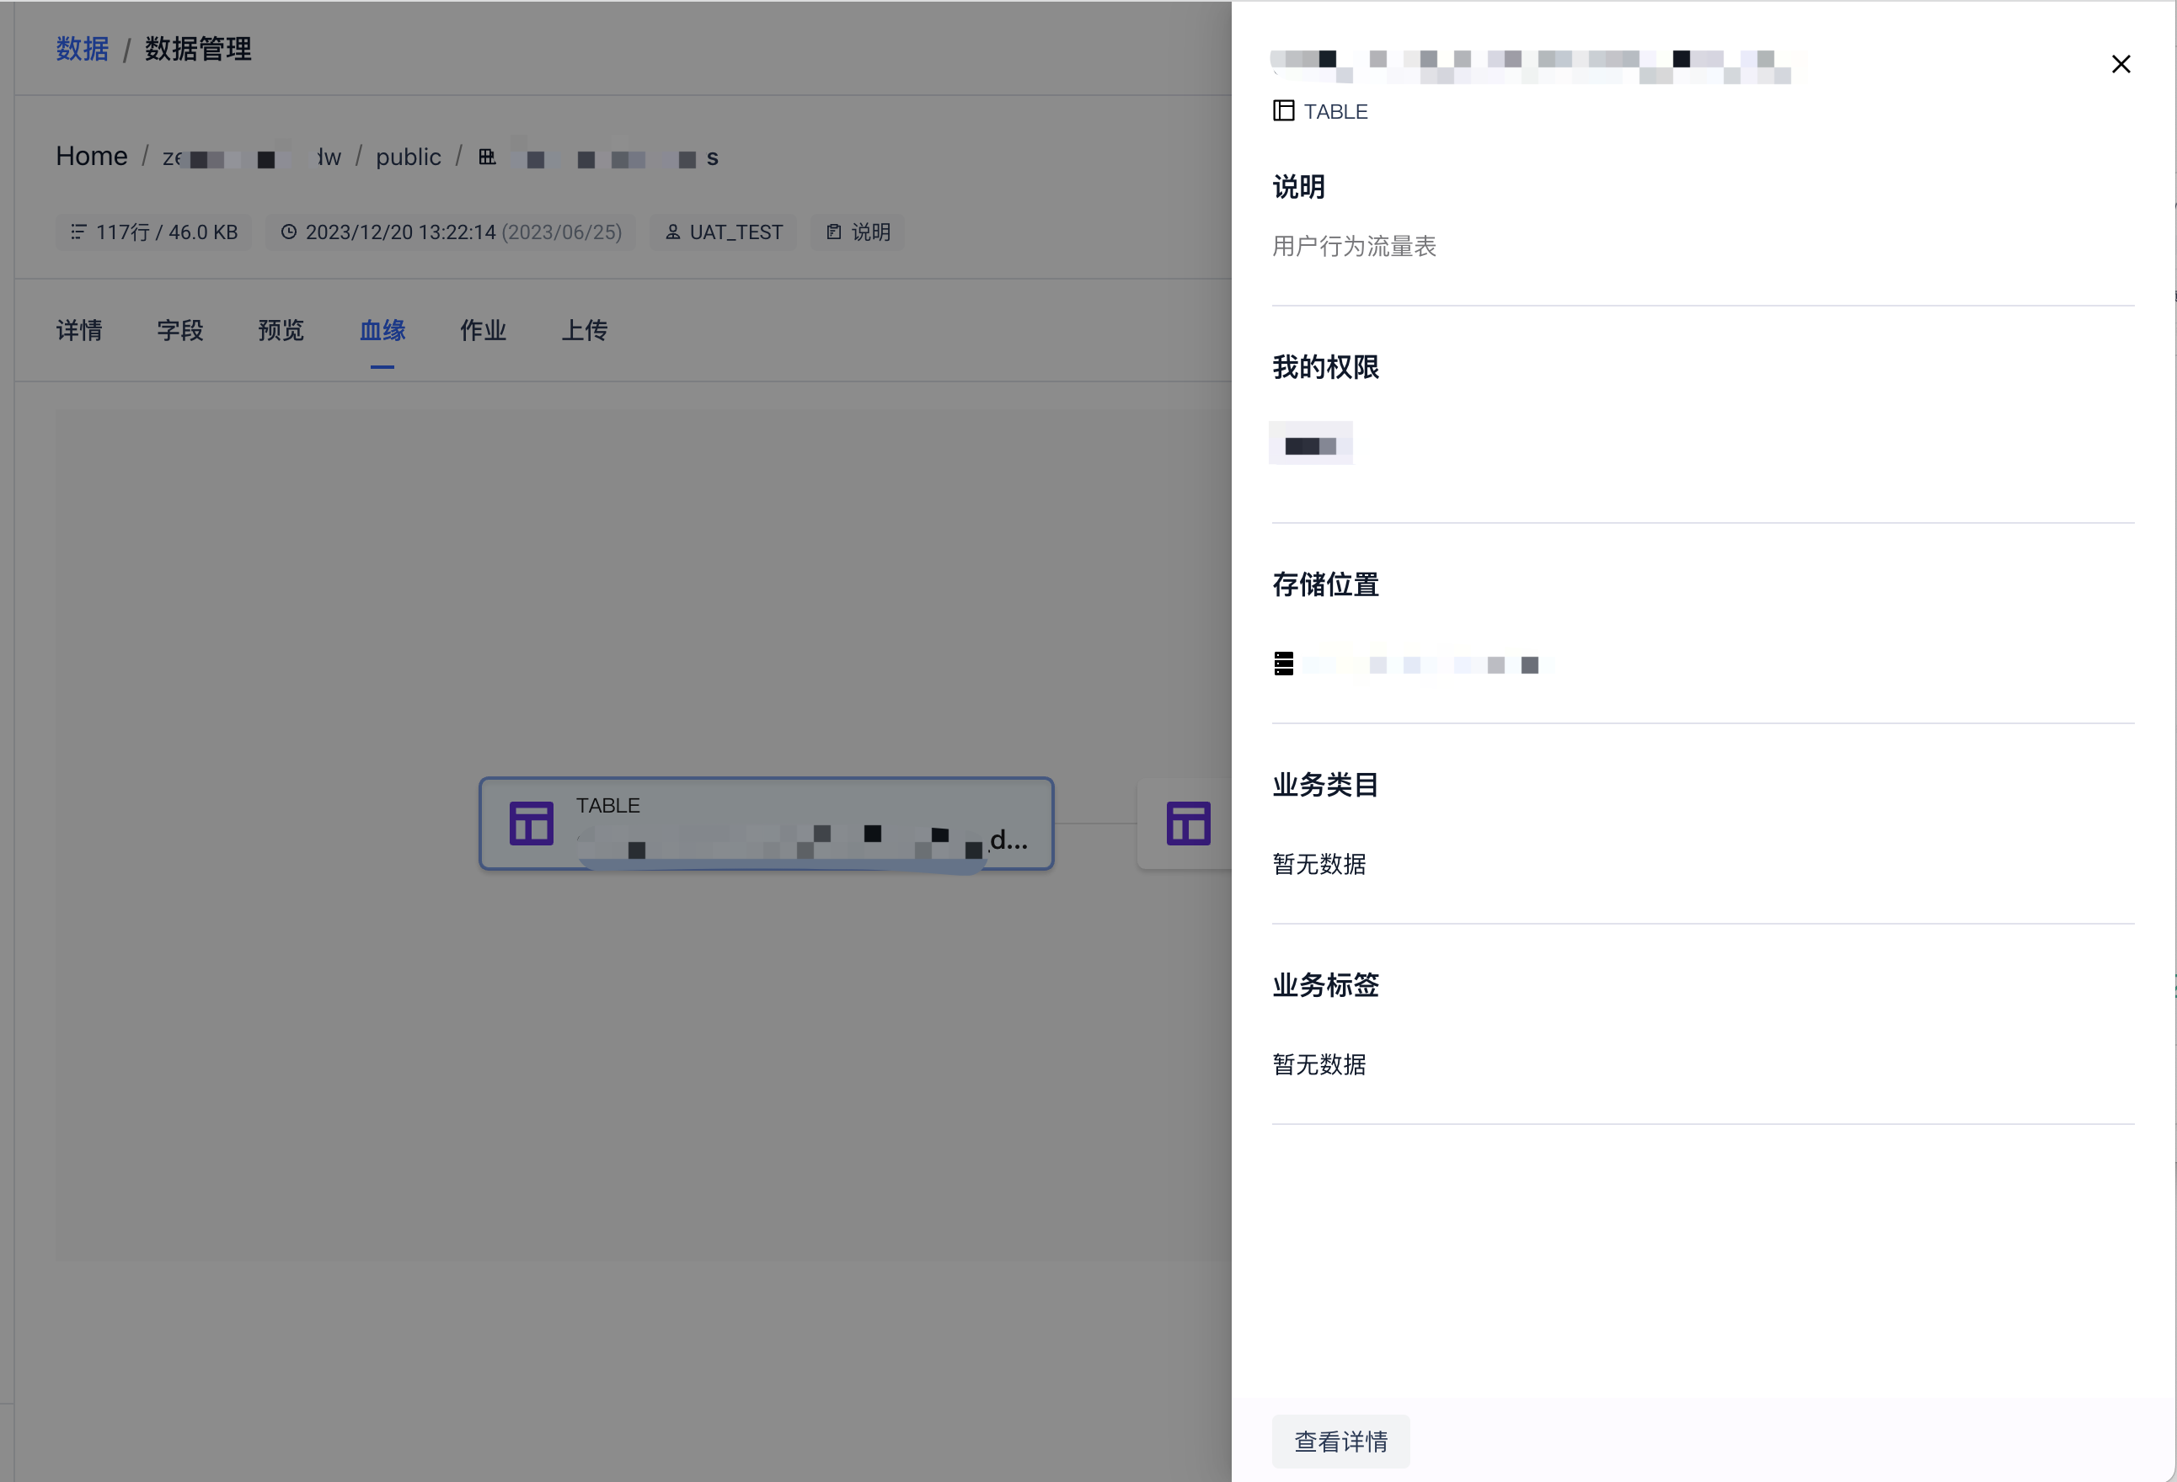Click the clock timestamp badge
This screenshot has width=2177, height=1482.
451,232
